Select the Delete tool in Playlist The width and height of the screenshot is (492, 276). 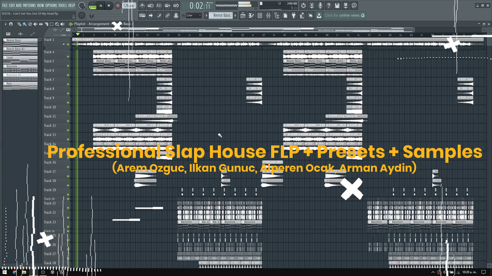[30, 24]
